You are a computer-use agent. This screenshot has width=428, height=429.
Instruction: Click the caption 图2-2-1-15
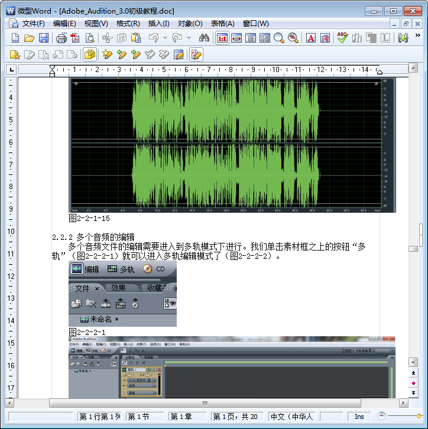(89, 218)
